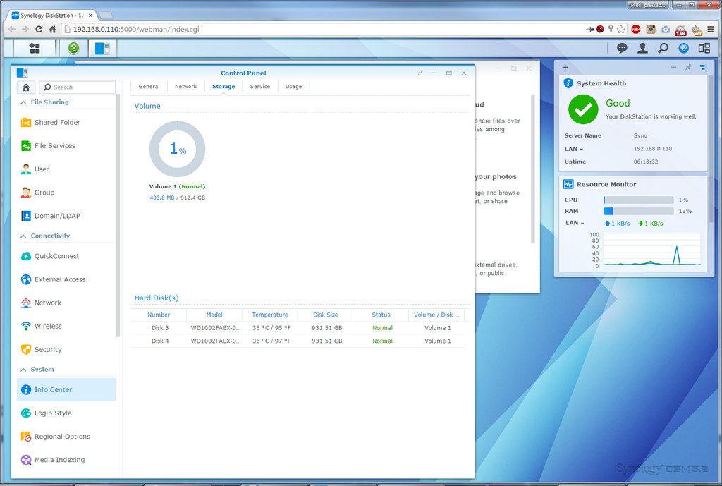Sort hard disks by Status column
This screenshot has width=722, height=486.
[x=381, y=315]
